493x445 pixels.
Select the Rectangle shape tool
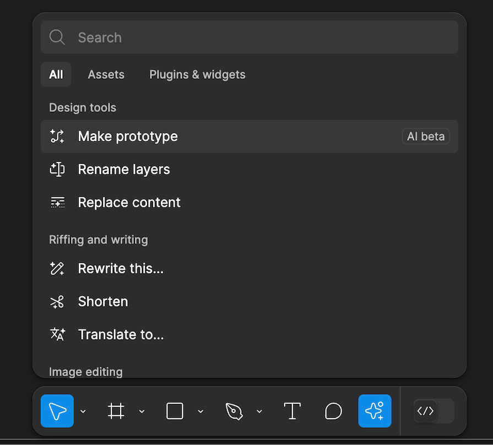pos(175,411)
